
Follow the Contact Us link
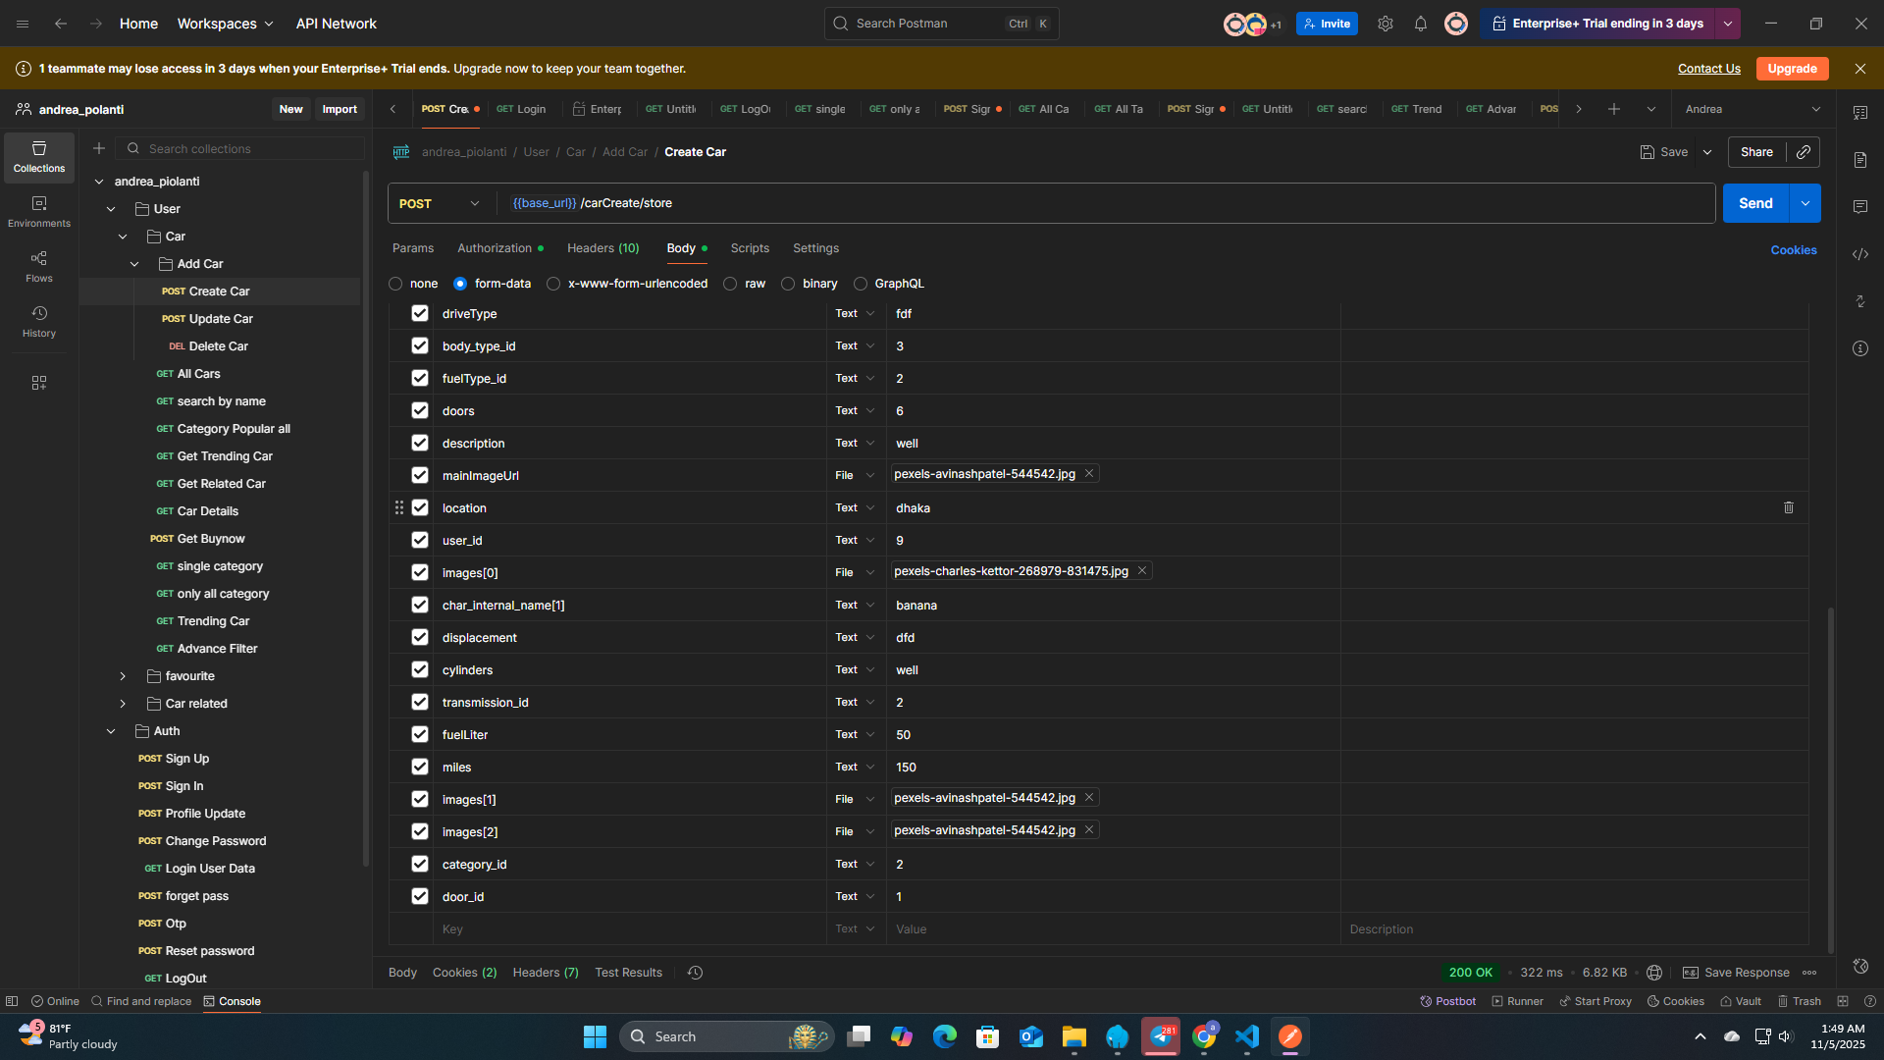[x=1709, y=69]
